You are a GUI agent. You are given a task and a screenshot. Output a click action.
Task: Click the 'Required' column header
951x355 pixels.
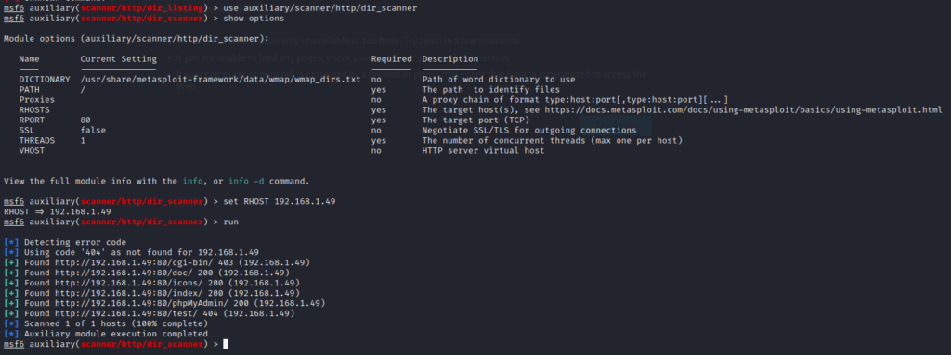[391, 58]
